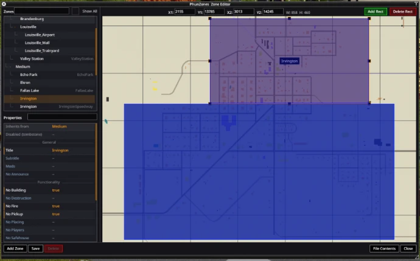Viewport: 420px width, 261px height.
Task: Click the Irvington label on the map
Action: pos(289,61)
